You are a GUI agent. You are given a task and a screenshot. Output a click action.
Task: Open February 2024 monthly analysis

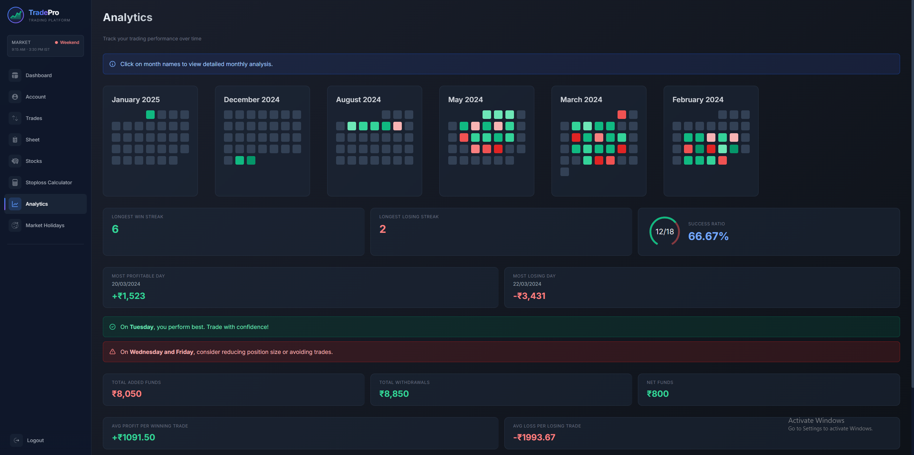[x=698, y=100]
